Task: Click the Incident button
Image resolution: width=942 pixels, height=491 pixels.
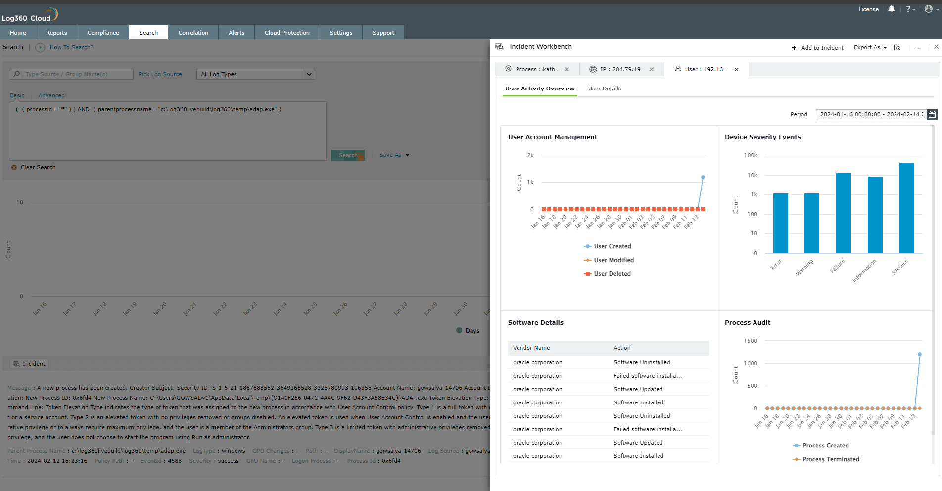Action: [29, 364]
